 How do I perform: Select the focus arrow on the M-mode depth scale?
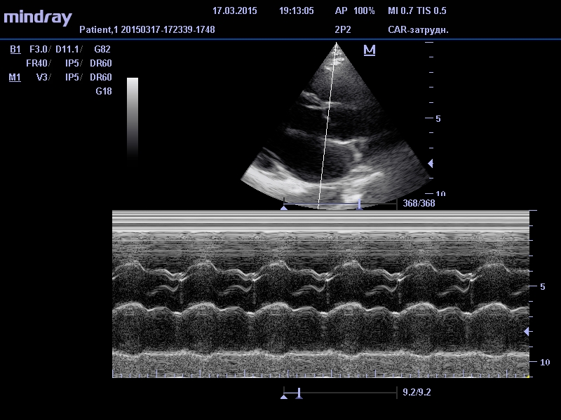pos(527,331)
